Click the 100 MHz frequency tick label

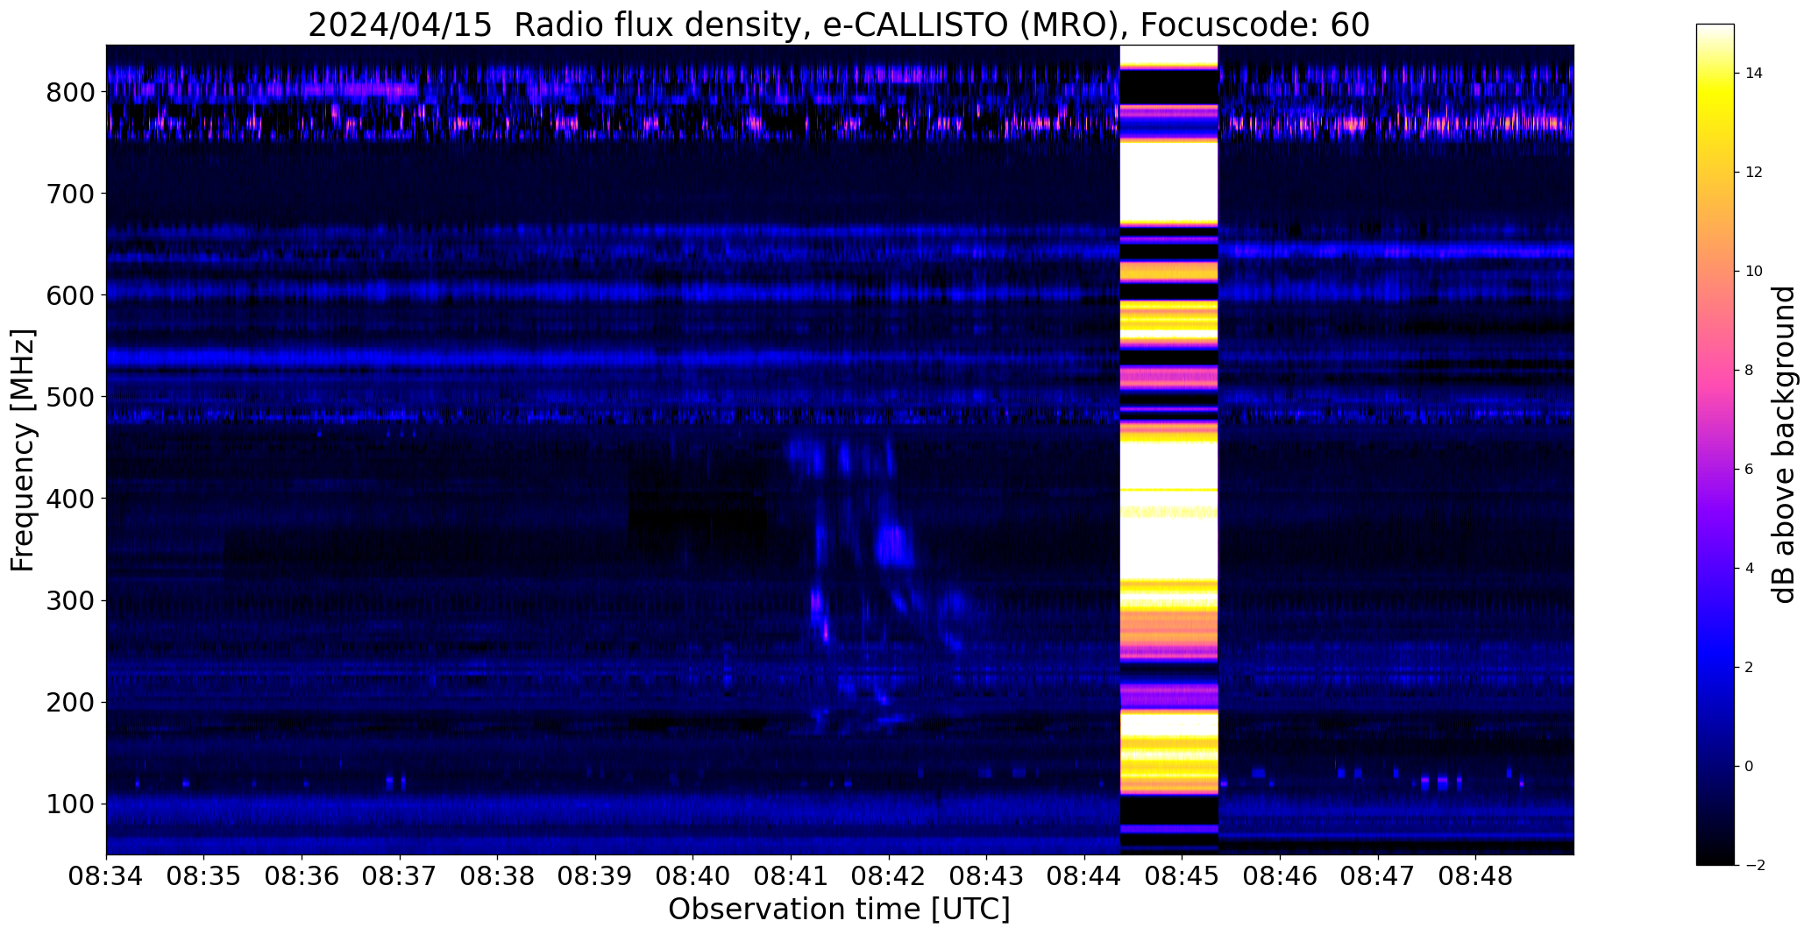click(70, 804)
